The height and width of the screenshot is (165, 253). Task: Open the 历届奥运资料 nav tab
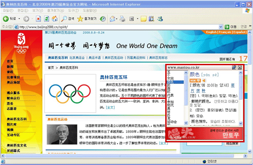pos(136,58)
